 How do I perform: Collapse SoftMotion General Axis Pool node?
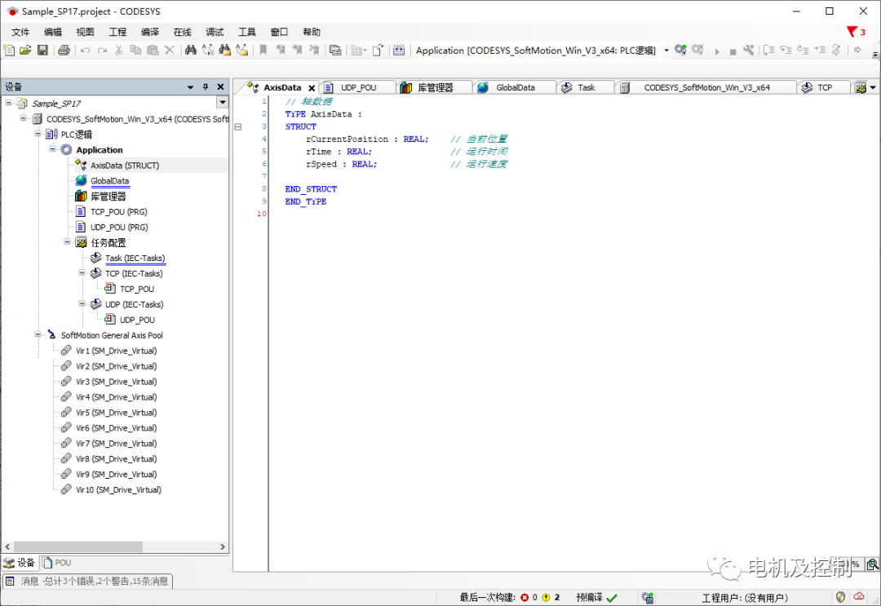click(x=38, y=335)
